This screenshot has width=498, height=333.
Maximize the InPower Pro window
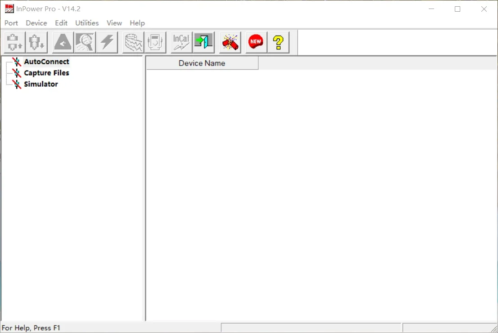pos(458,9)
